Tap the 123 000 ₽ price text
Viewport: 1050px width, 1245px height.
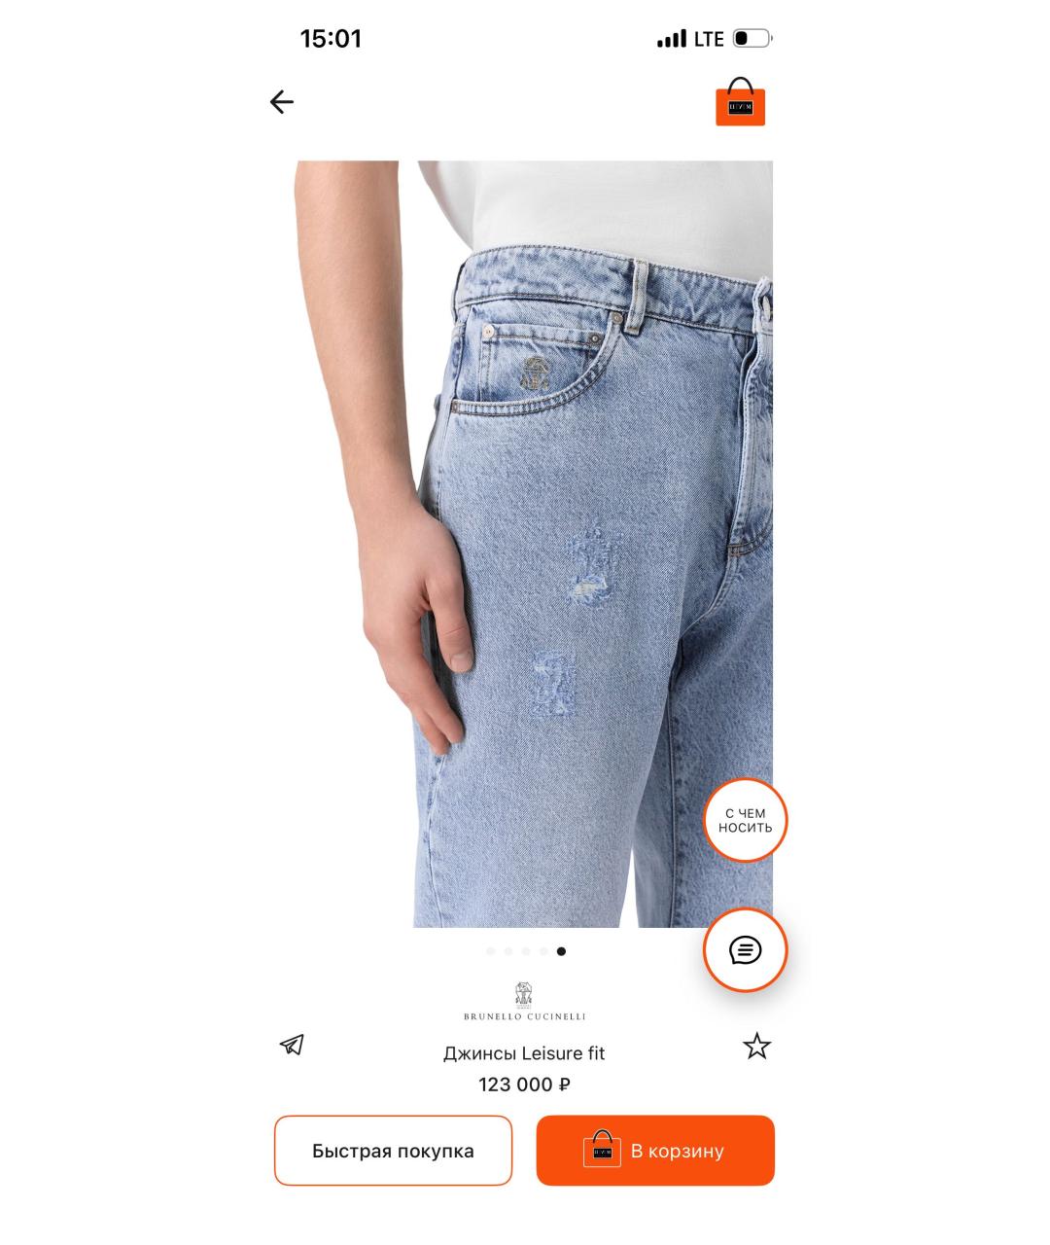click(524, 1085)
